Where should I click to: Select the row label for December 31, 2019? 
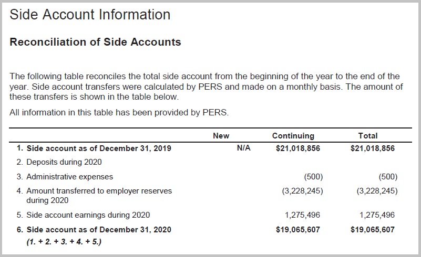(98, 148)
